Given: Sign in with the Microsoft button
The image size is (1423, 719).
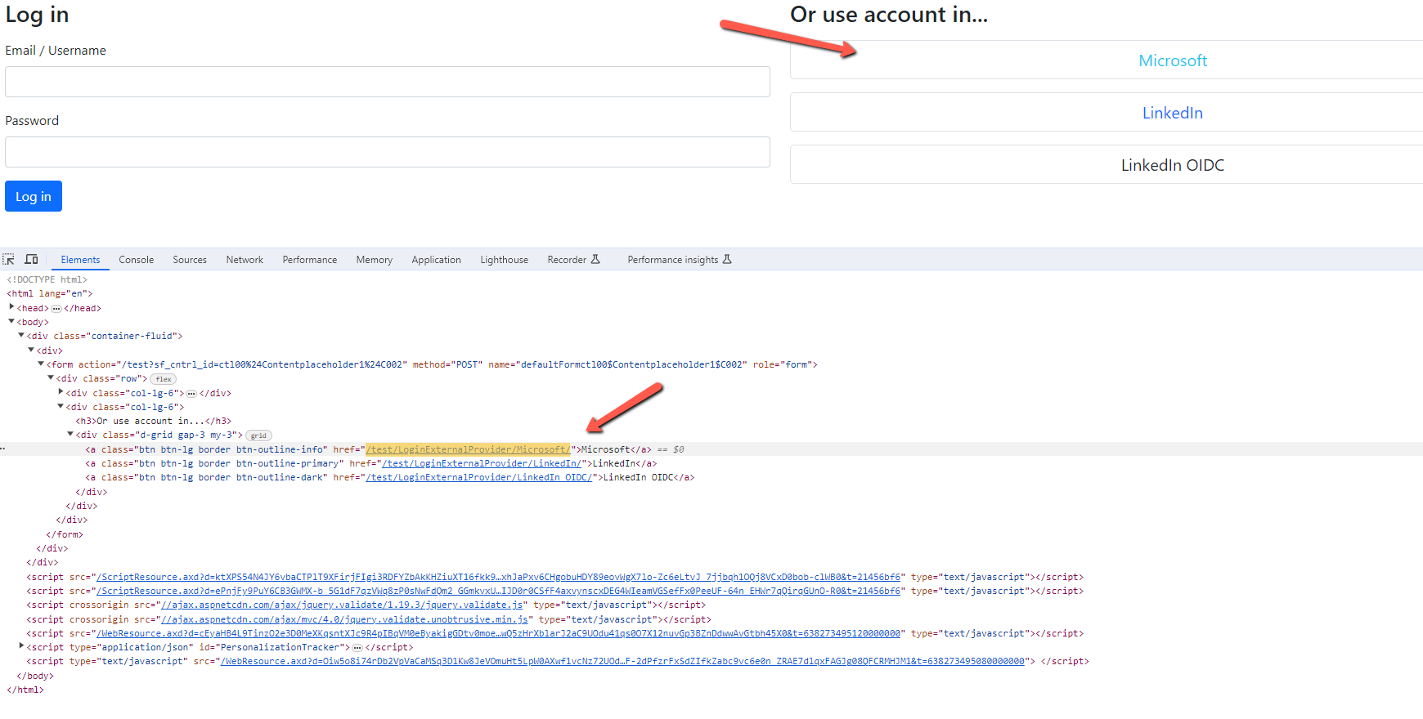Looking at the screenshot, I should pyautogui.click(x=1107, y=60).
